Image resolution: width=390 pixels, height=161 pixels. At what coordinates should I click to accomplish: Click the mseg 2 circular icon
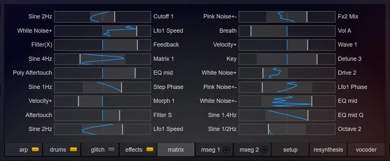[x=264, y=150]
